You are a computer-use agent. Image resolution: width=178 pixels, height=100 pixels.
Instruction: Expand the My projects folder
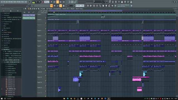(7, 28)
